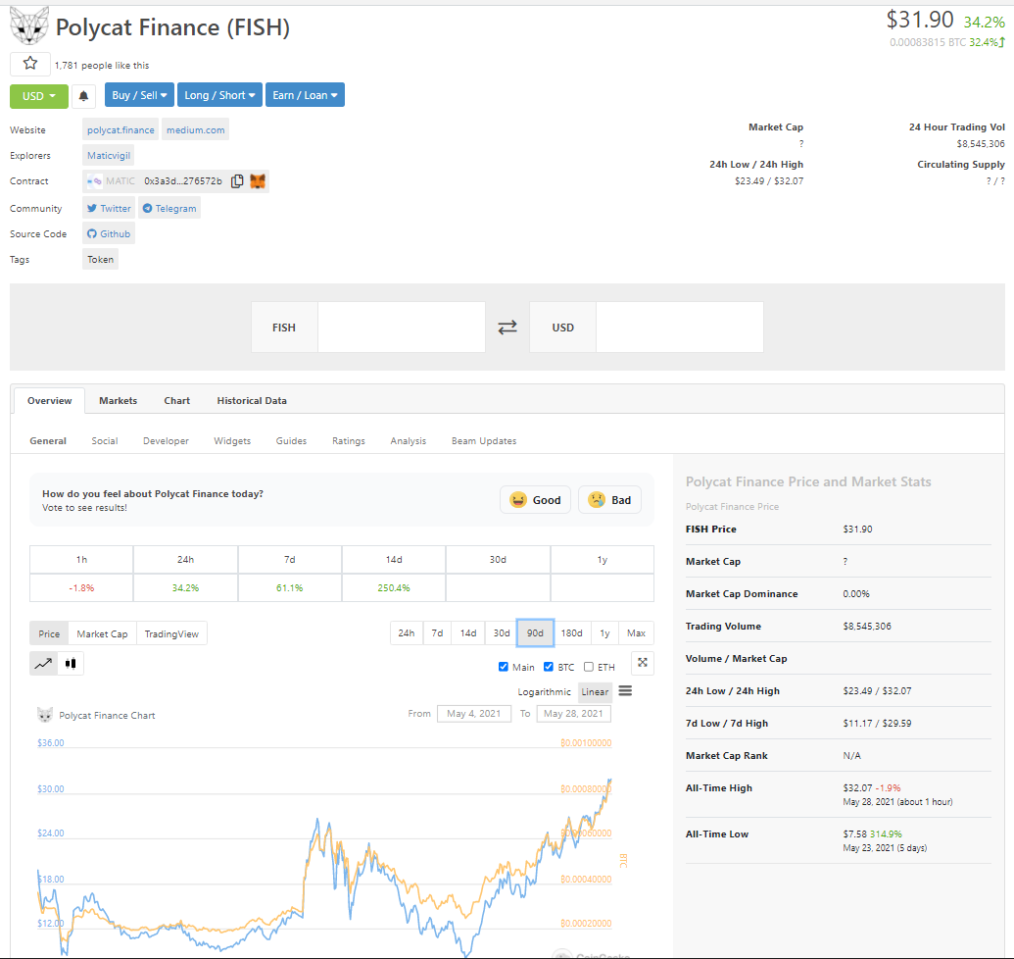Click the bell price alert icon

(x=83, y=96)
